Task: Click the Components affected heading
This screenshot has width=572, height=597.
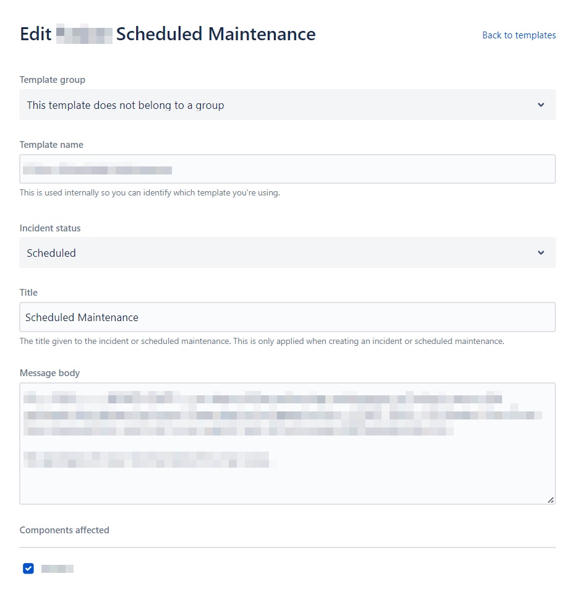Action: tap(64, 530)
